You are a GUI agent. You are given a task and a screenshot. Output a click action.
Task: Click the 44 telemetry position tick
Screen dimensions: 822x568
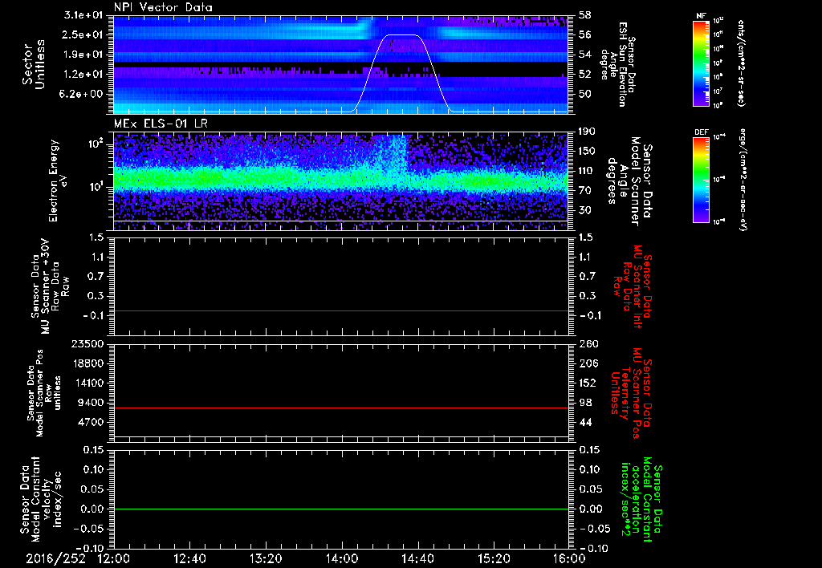(585, 422)
